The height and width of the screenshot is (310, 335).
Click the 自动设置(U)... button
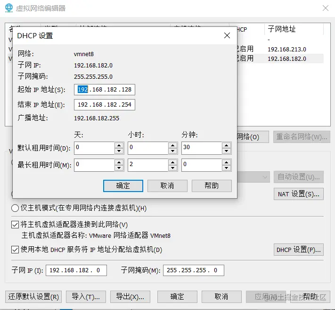pos(298,177)
